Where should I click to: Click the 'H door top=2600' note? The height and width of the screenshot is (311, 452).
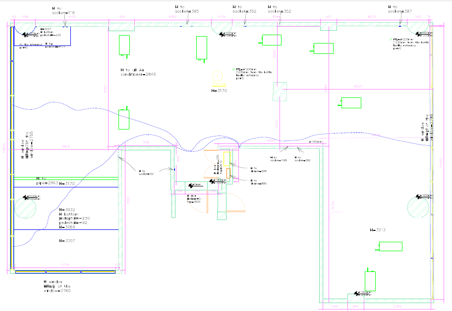click(x=194, y=199)
